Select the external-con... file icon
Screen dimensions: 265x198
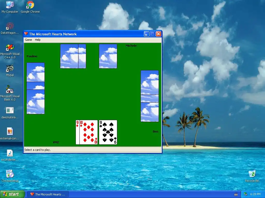(10, 134)
